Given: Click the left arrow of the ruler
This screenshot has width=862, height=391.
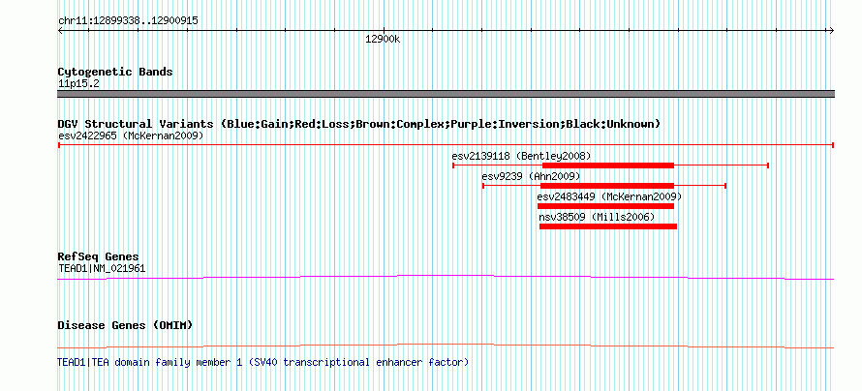Looking at the screenshot, I should (x=60, y=31).
